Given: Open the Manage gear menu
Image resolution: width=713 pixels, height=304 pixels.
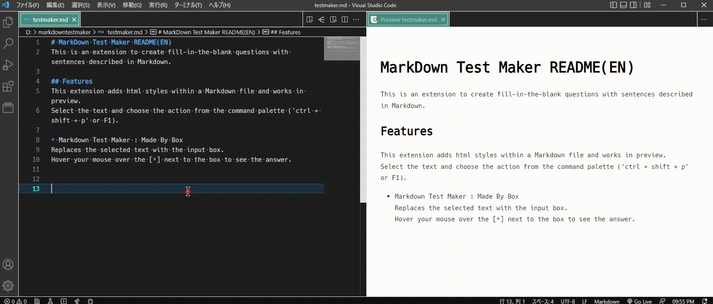Looking at the screenshot, I should click(8, 286).
